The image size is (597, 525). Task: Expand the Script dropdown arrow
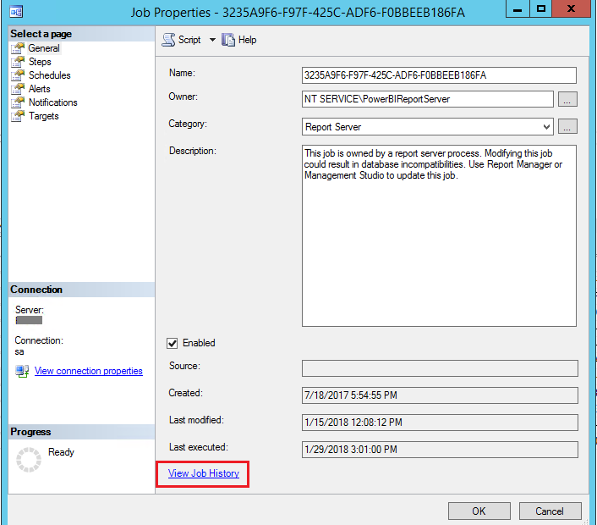(212, 40)
